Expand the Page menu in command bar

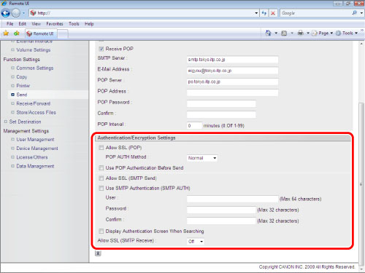click(x=323, y=33)
